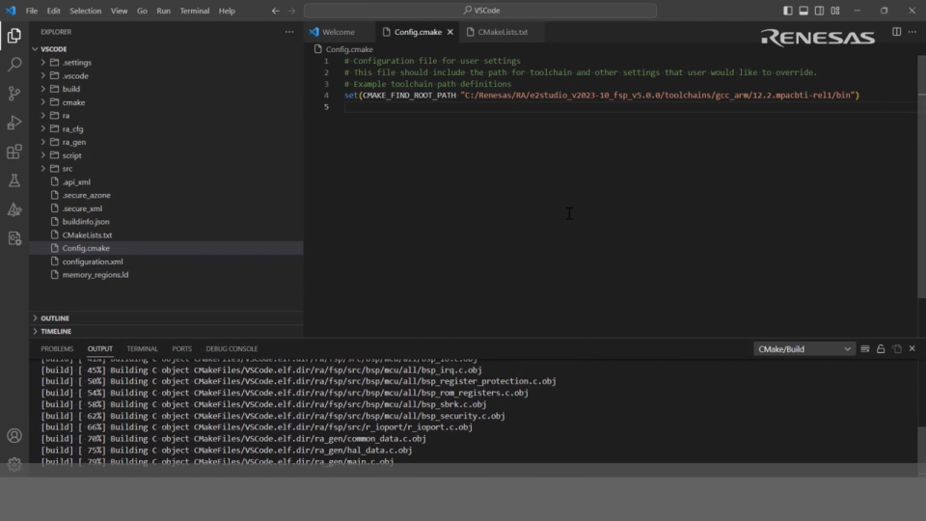Open Source Control view
The width and height of the screenshot is (926, 521).
14,94
